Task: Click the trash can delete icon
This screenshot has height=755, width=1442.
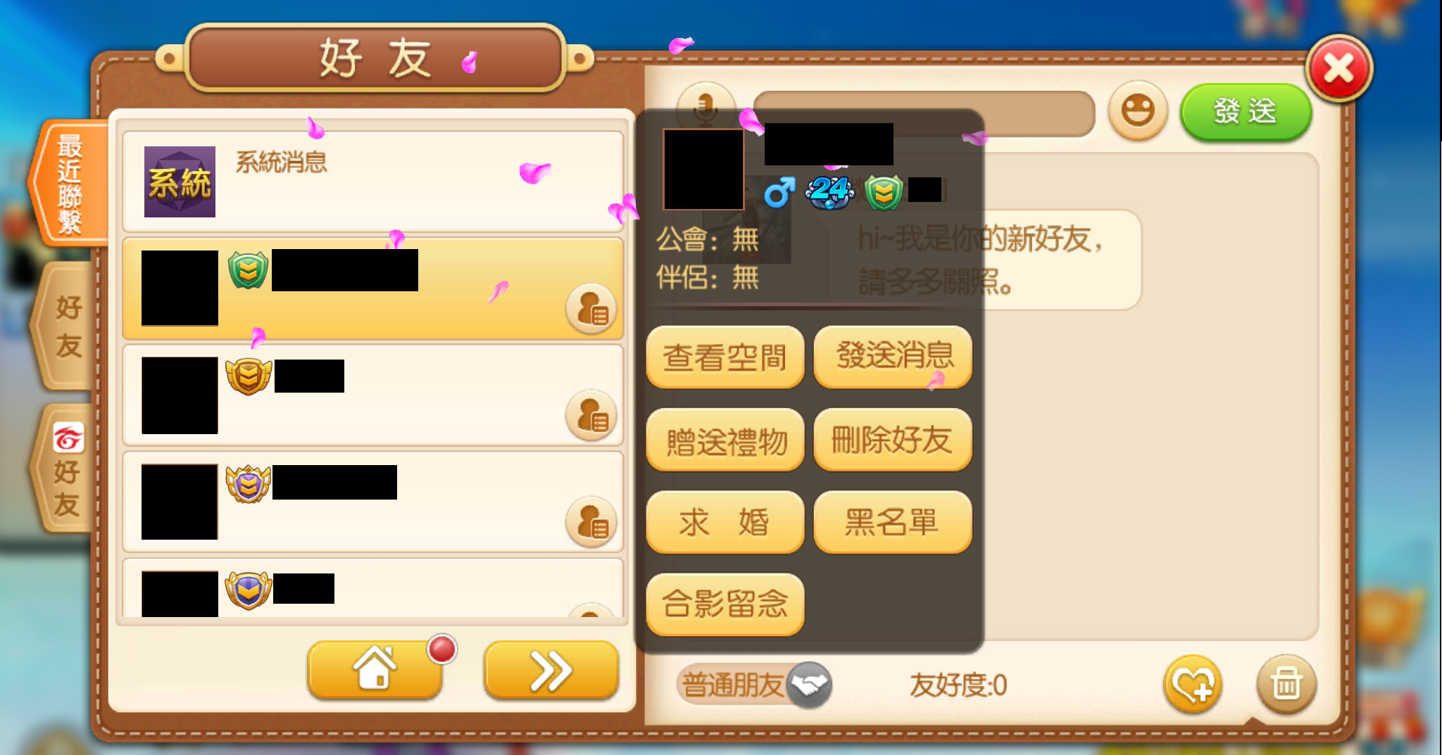Action: [1286, 683]
